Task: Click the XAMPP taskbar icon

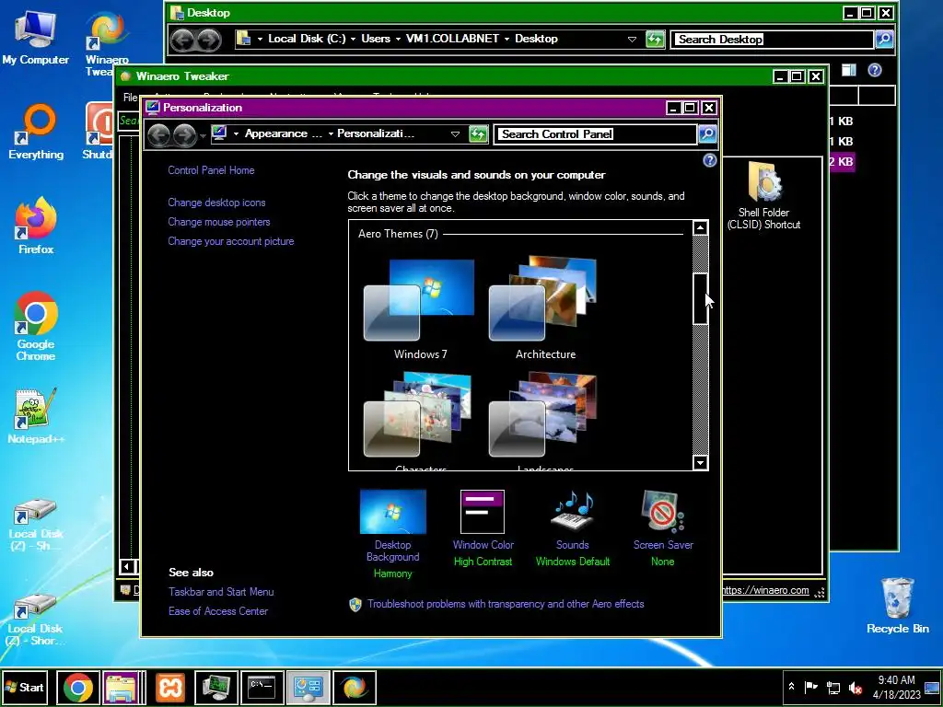Action: pos(170,688)
